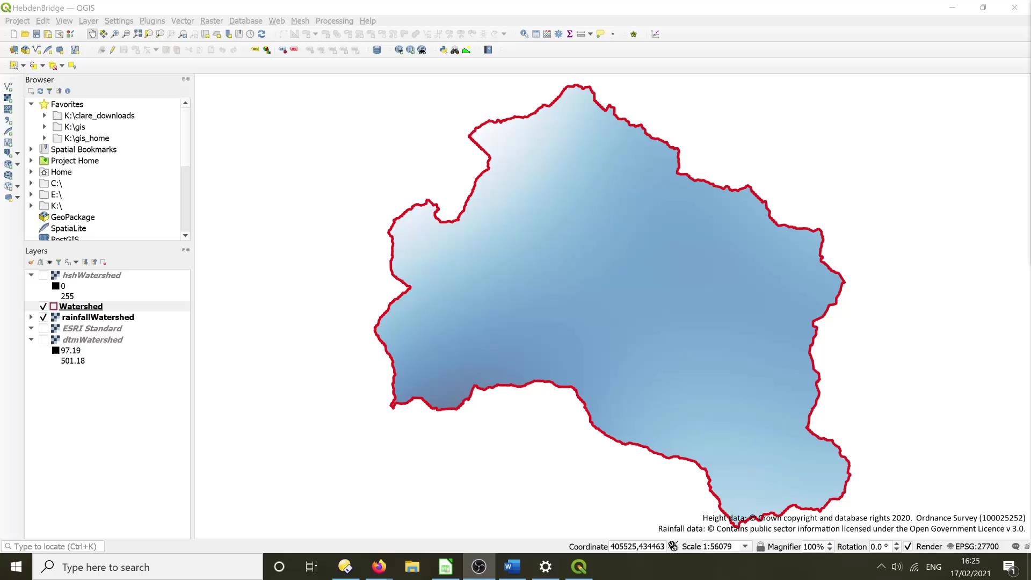1031x580 pixels.
Task: Open the Scale dropdown in status bar
Action: coord(745,546)
